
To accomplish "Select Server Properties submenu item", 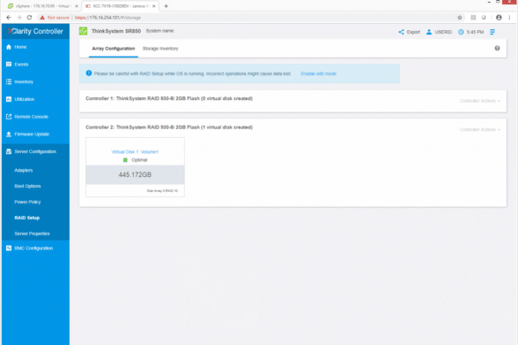I will (x=32, y=234).
